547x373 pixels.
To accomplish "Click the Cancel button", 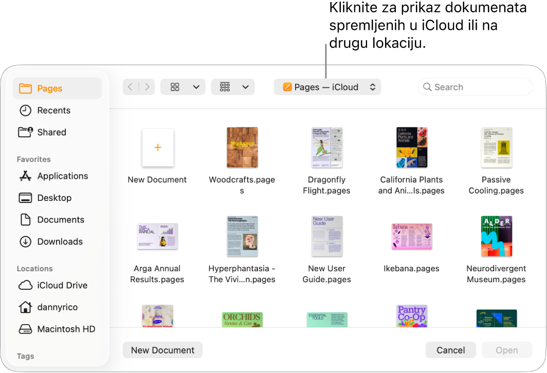I will 450,350.
